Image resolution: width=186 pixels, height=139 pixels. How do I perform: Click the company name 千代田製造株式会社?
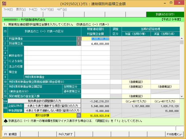(x=33, y=20)
